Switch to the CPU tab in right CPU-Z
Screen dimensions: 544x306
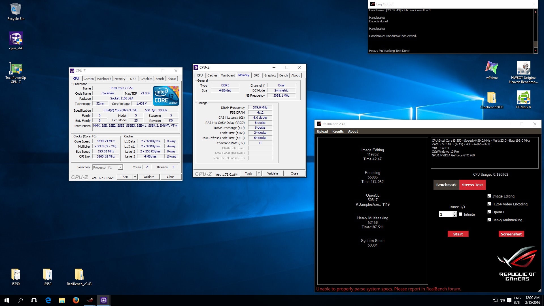[x=200, y=75]
